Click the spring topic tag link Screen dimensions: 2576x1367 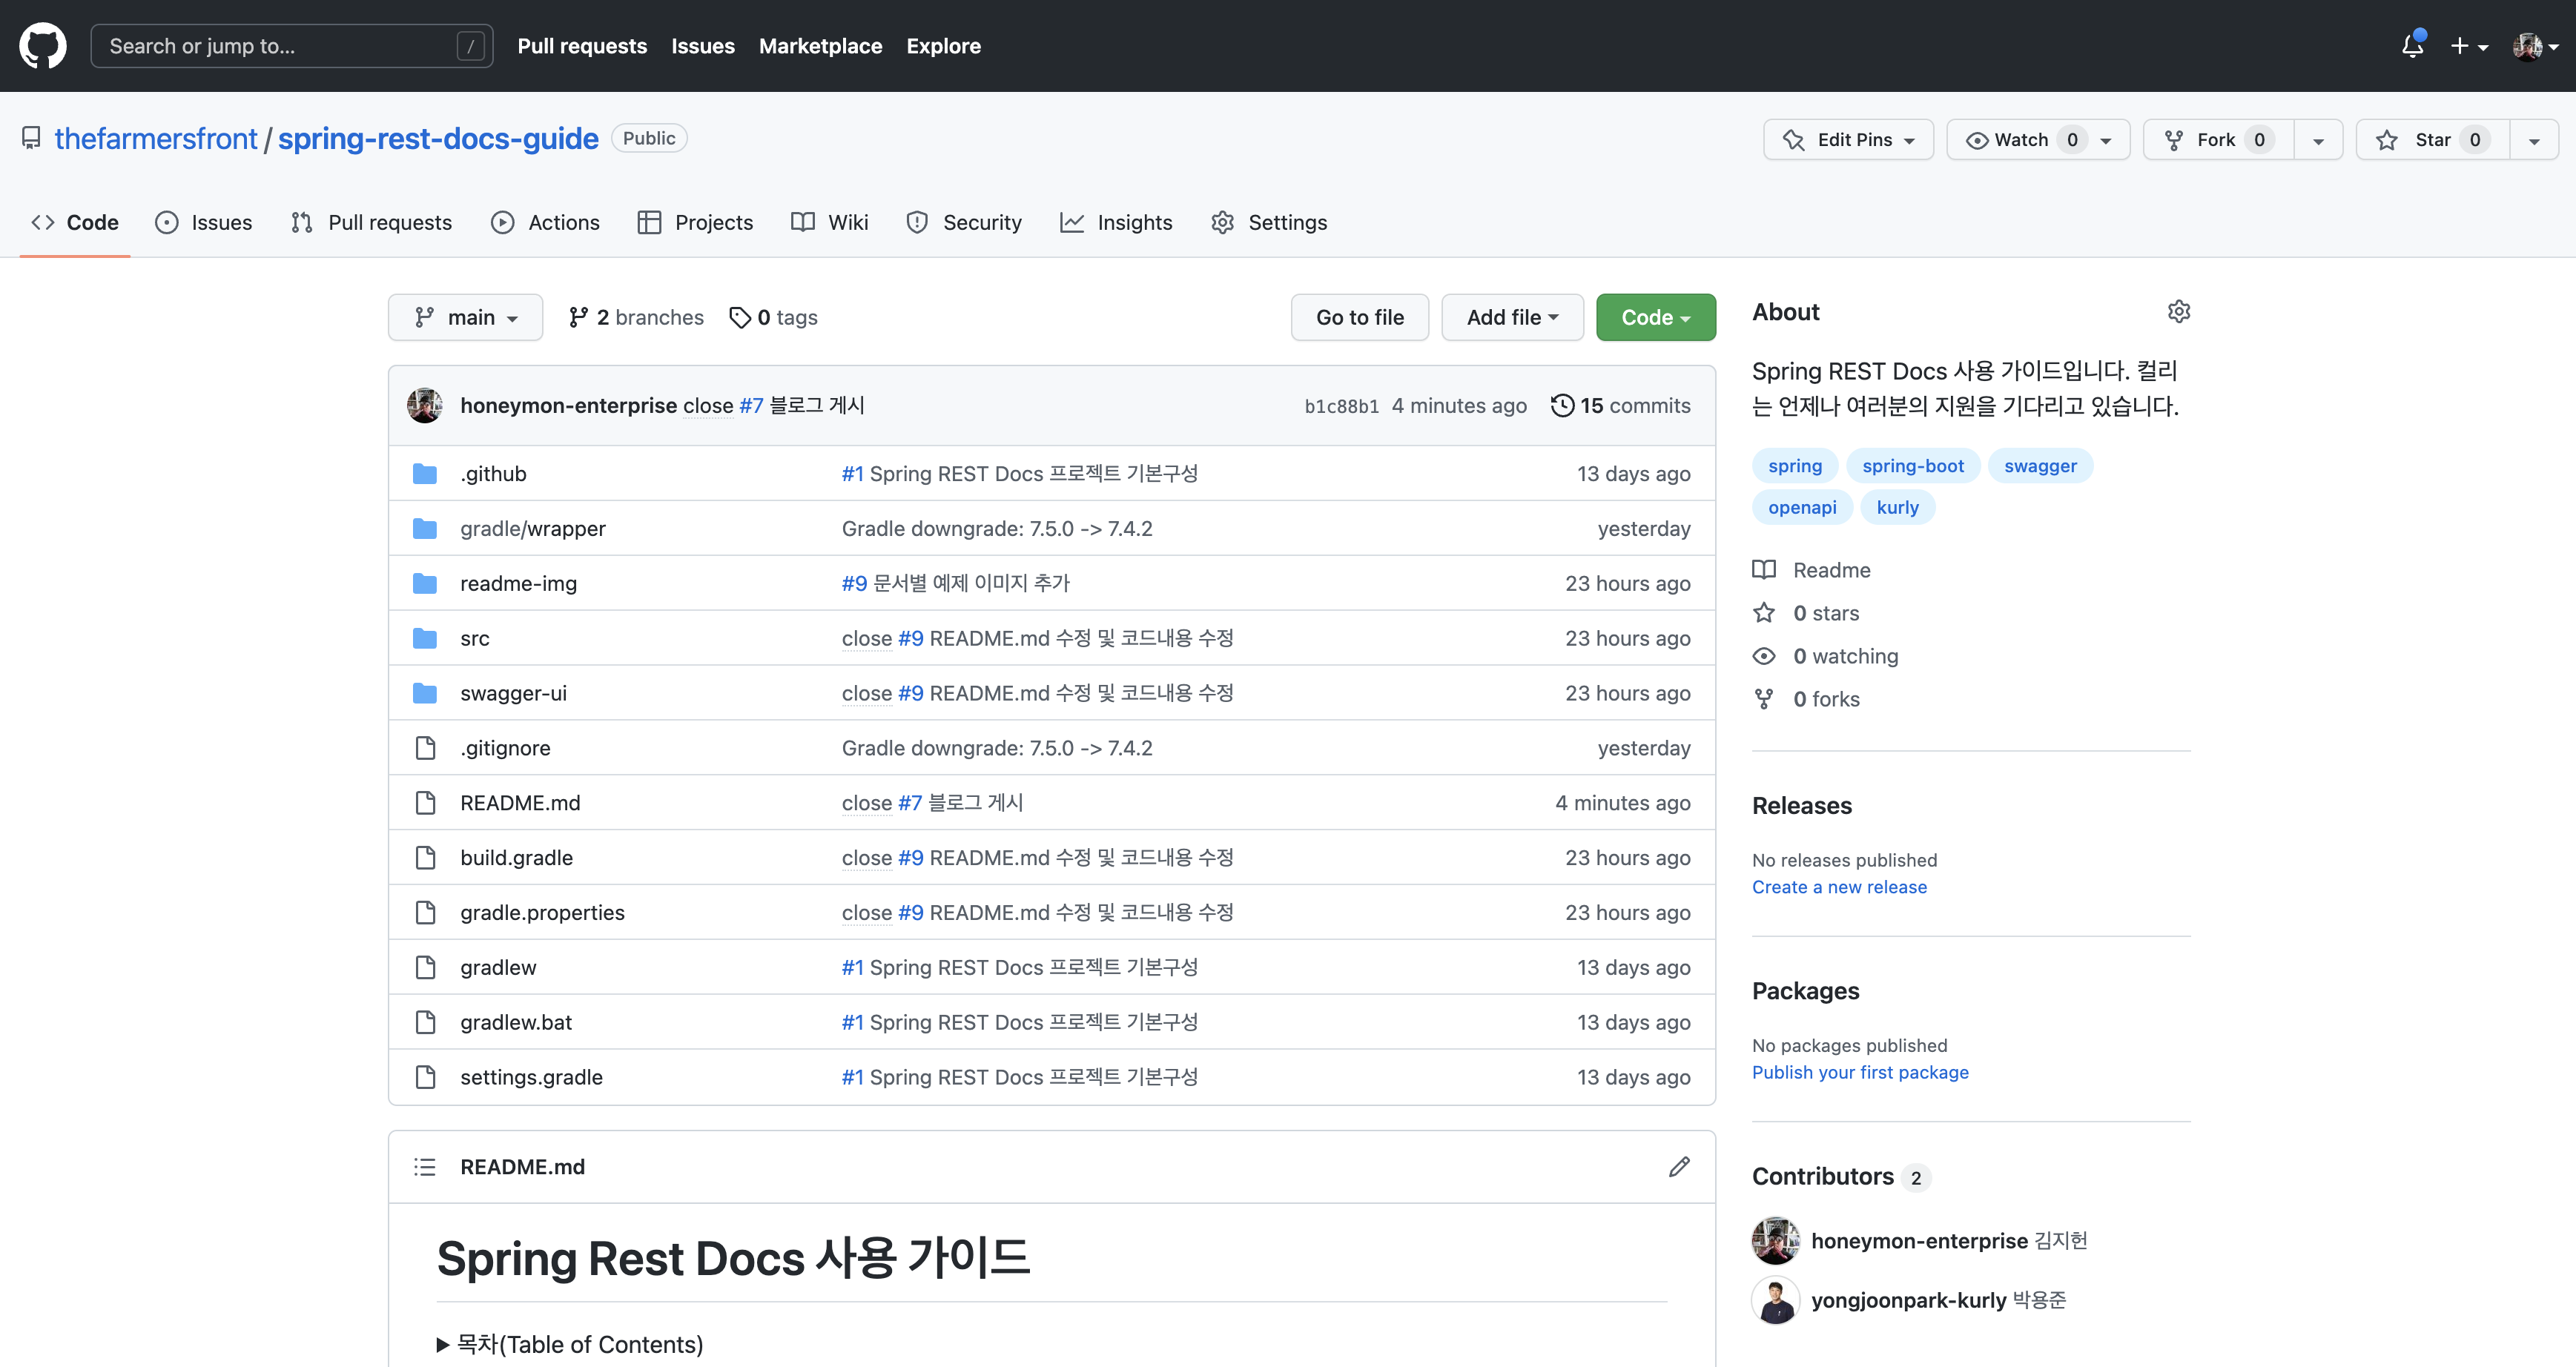1796,465
